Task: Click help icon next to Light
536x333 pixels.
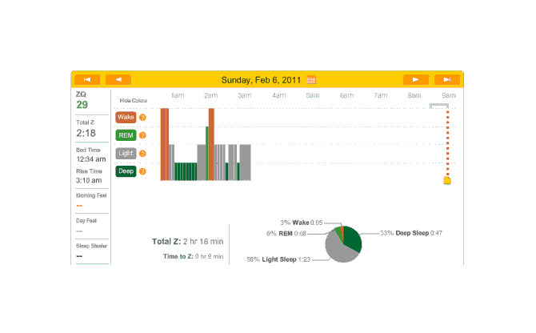Action: (143, 153)
